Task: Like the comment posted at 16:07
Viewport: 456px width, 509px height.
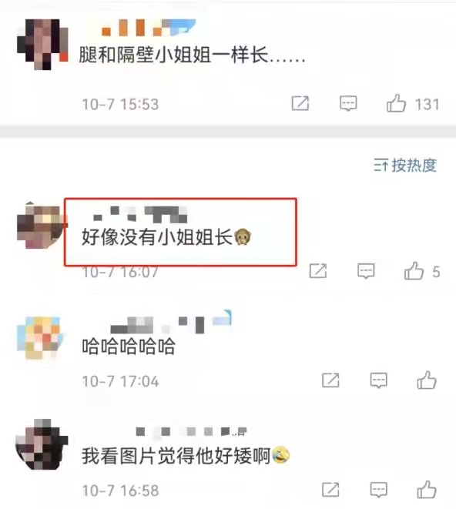Action: coord(414,271)
